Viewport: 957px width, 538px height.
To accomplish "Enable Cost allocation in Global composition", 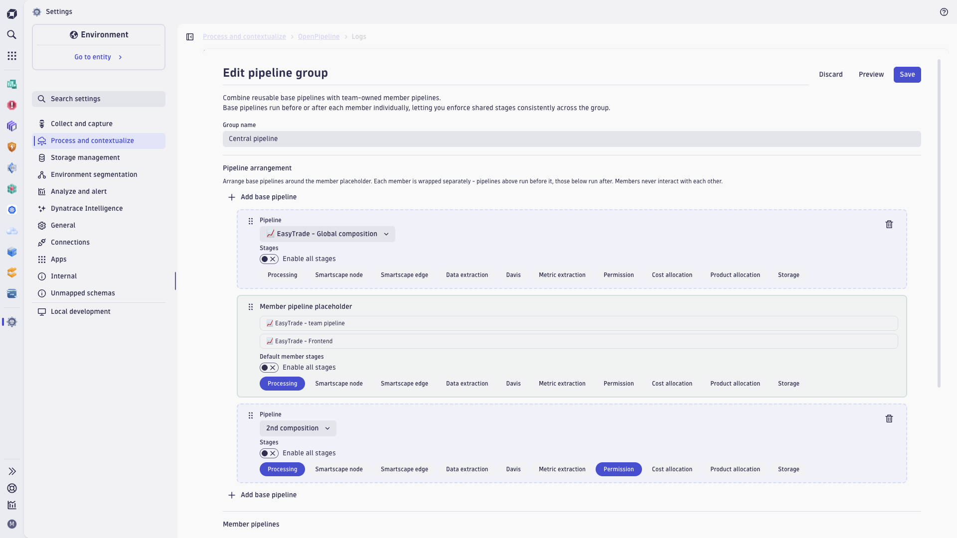I will point(672,275).
